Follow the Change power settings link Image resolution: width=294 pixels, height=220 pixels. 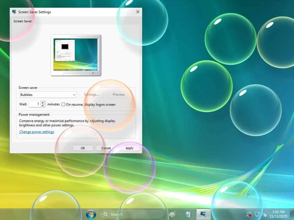tap(36, 132)
